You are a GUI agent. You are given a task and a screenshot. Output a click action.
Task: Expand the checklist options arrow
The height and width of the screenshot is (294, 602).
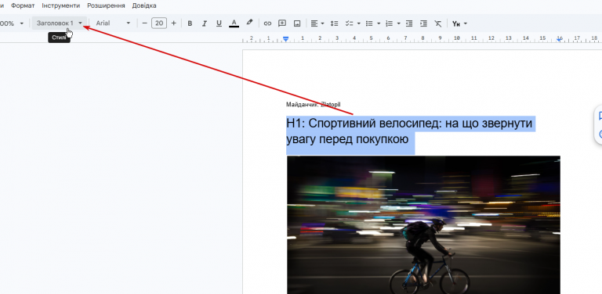358,23
